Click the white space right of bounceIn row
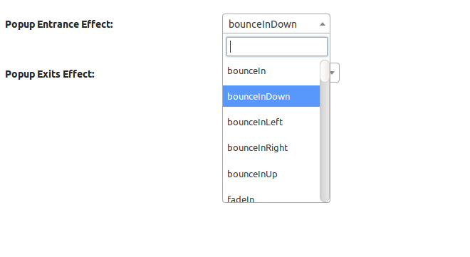 point(293,71)
